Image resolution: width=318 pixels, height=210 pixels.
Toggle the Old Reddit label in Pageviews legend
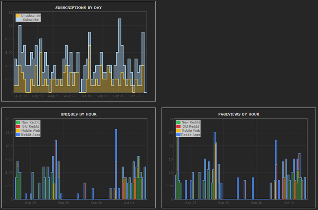191,126
